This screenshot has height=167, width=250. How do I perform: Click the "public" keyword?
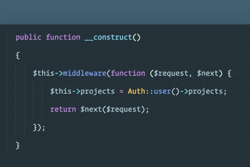click(x=29, y=37)
